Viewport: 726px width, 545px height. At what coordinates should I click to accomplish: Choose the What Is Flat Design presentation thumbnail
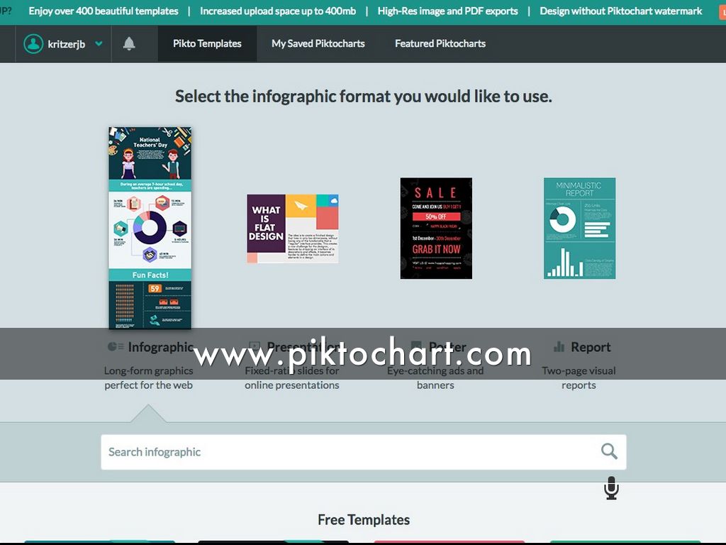[292, 229]
